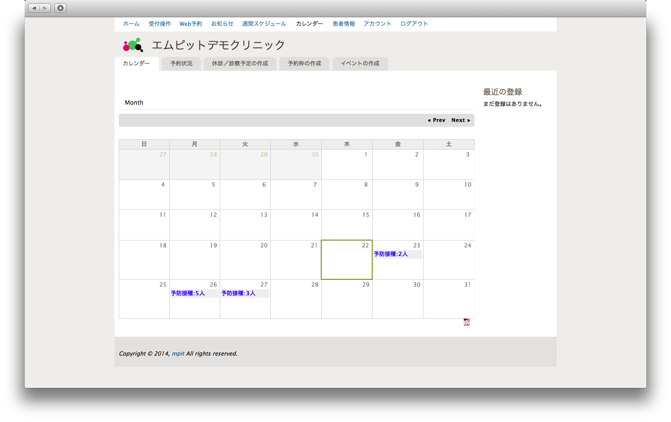
Task: Select day 15 in the calendar
Action: pos(347,225)
